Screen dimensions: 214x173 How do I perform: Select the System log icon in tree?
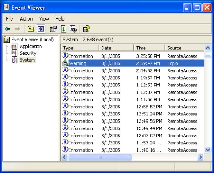pos(15,60)
